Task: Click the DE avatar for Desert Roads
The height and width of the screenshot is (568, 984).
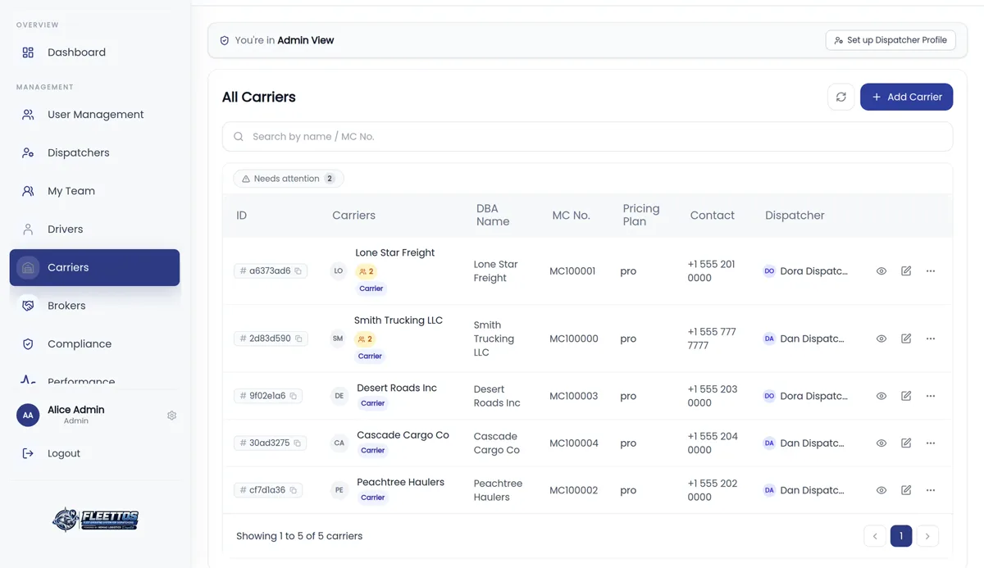Action: coord(339,396)
